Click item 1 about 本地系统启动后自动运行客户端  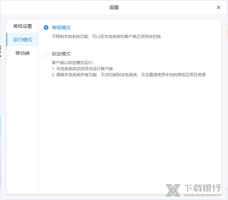tap(82, 69)
